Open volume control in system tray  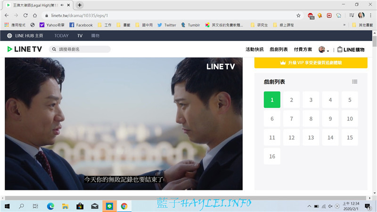(x=330, y=206)
